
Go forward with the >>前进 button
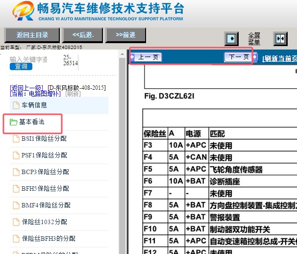[x=125, y=35]
